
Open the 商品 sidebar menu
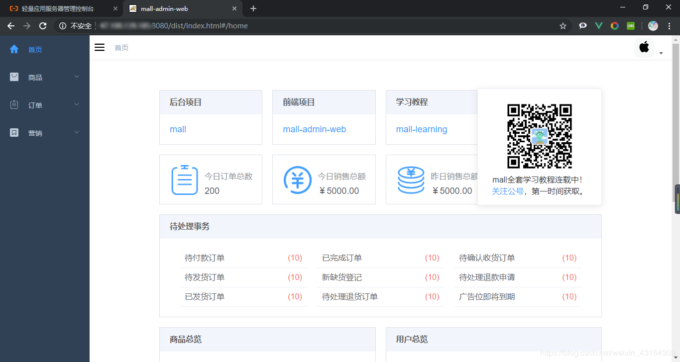pyautogui.click(x=45, y=77)
